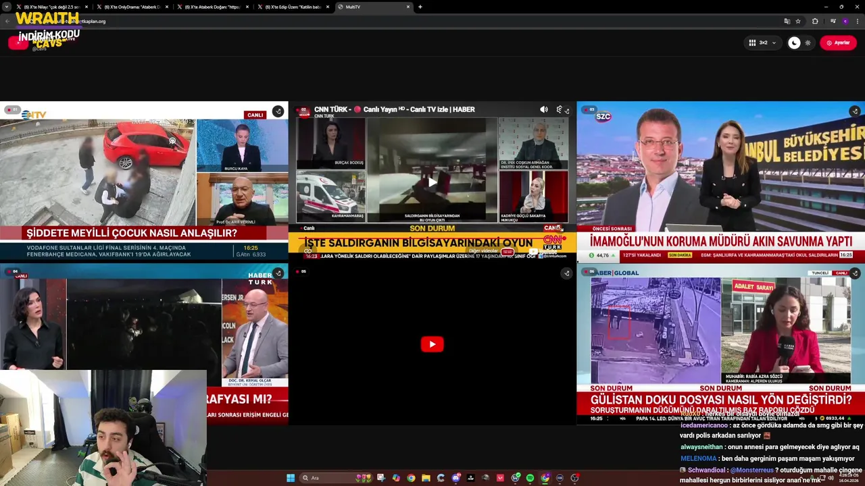Open the 3x2 grid layout dropdown
Viewport: 865px width, 486px height.
pyautogui.click(x=762, y=43)
